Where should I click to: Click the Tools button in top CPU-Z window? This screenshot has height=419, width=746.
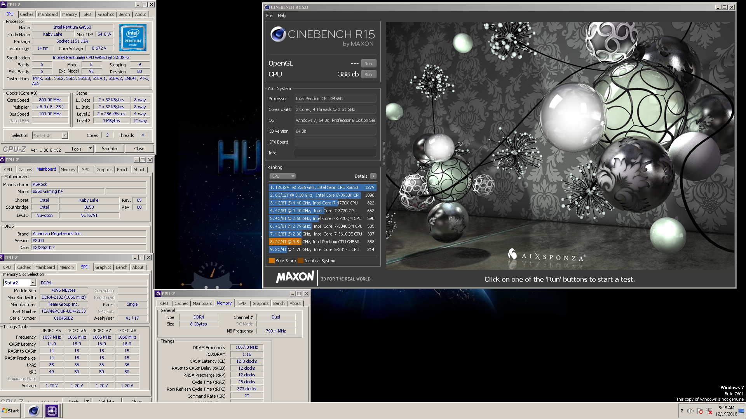click(x=76, y=149)
